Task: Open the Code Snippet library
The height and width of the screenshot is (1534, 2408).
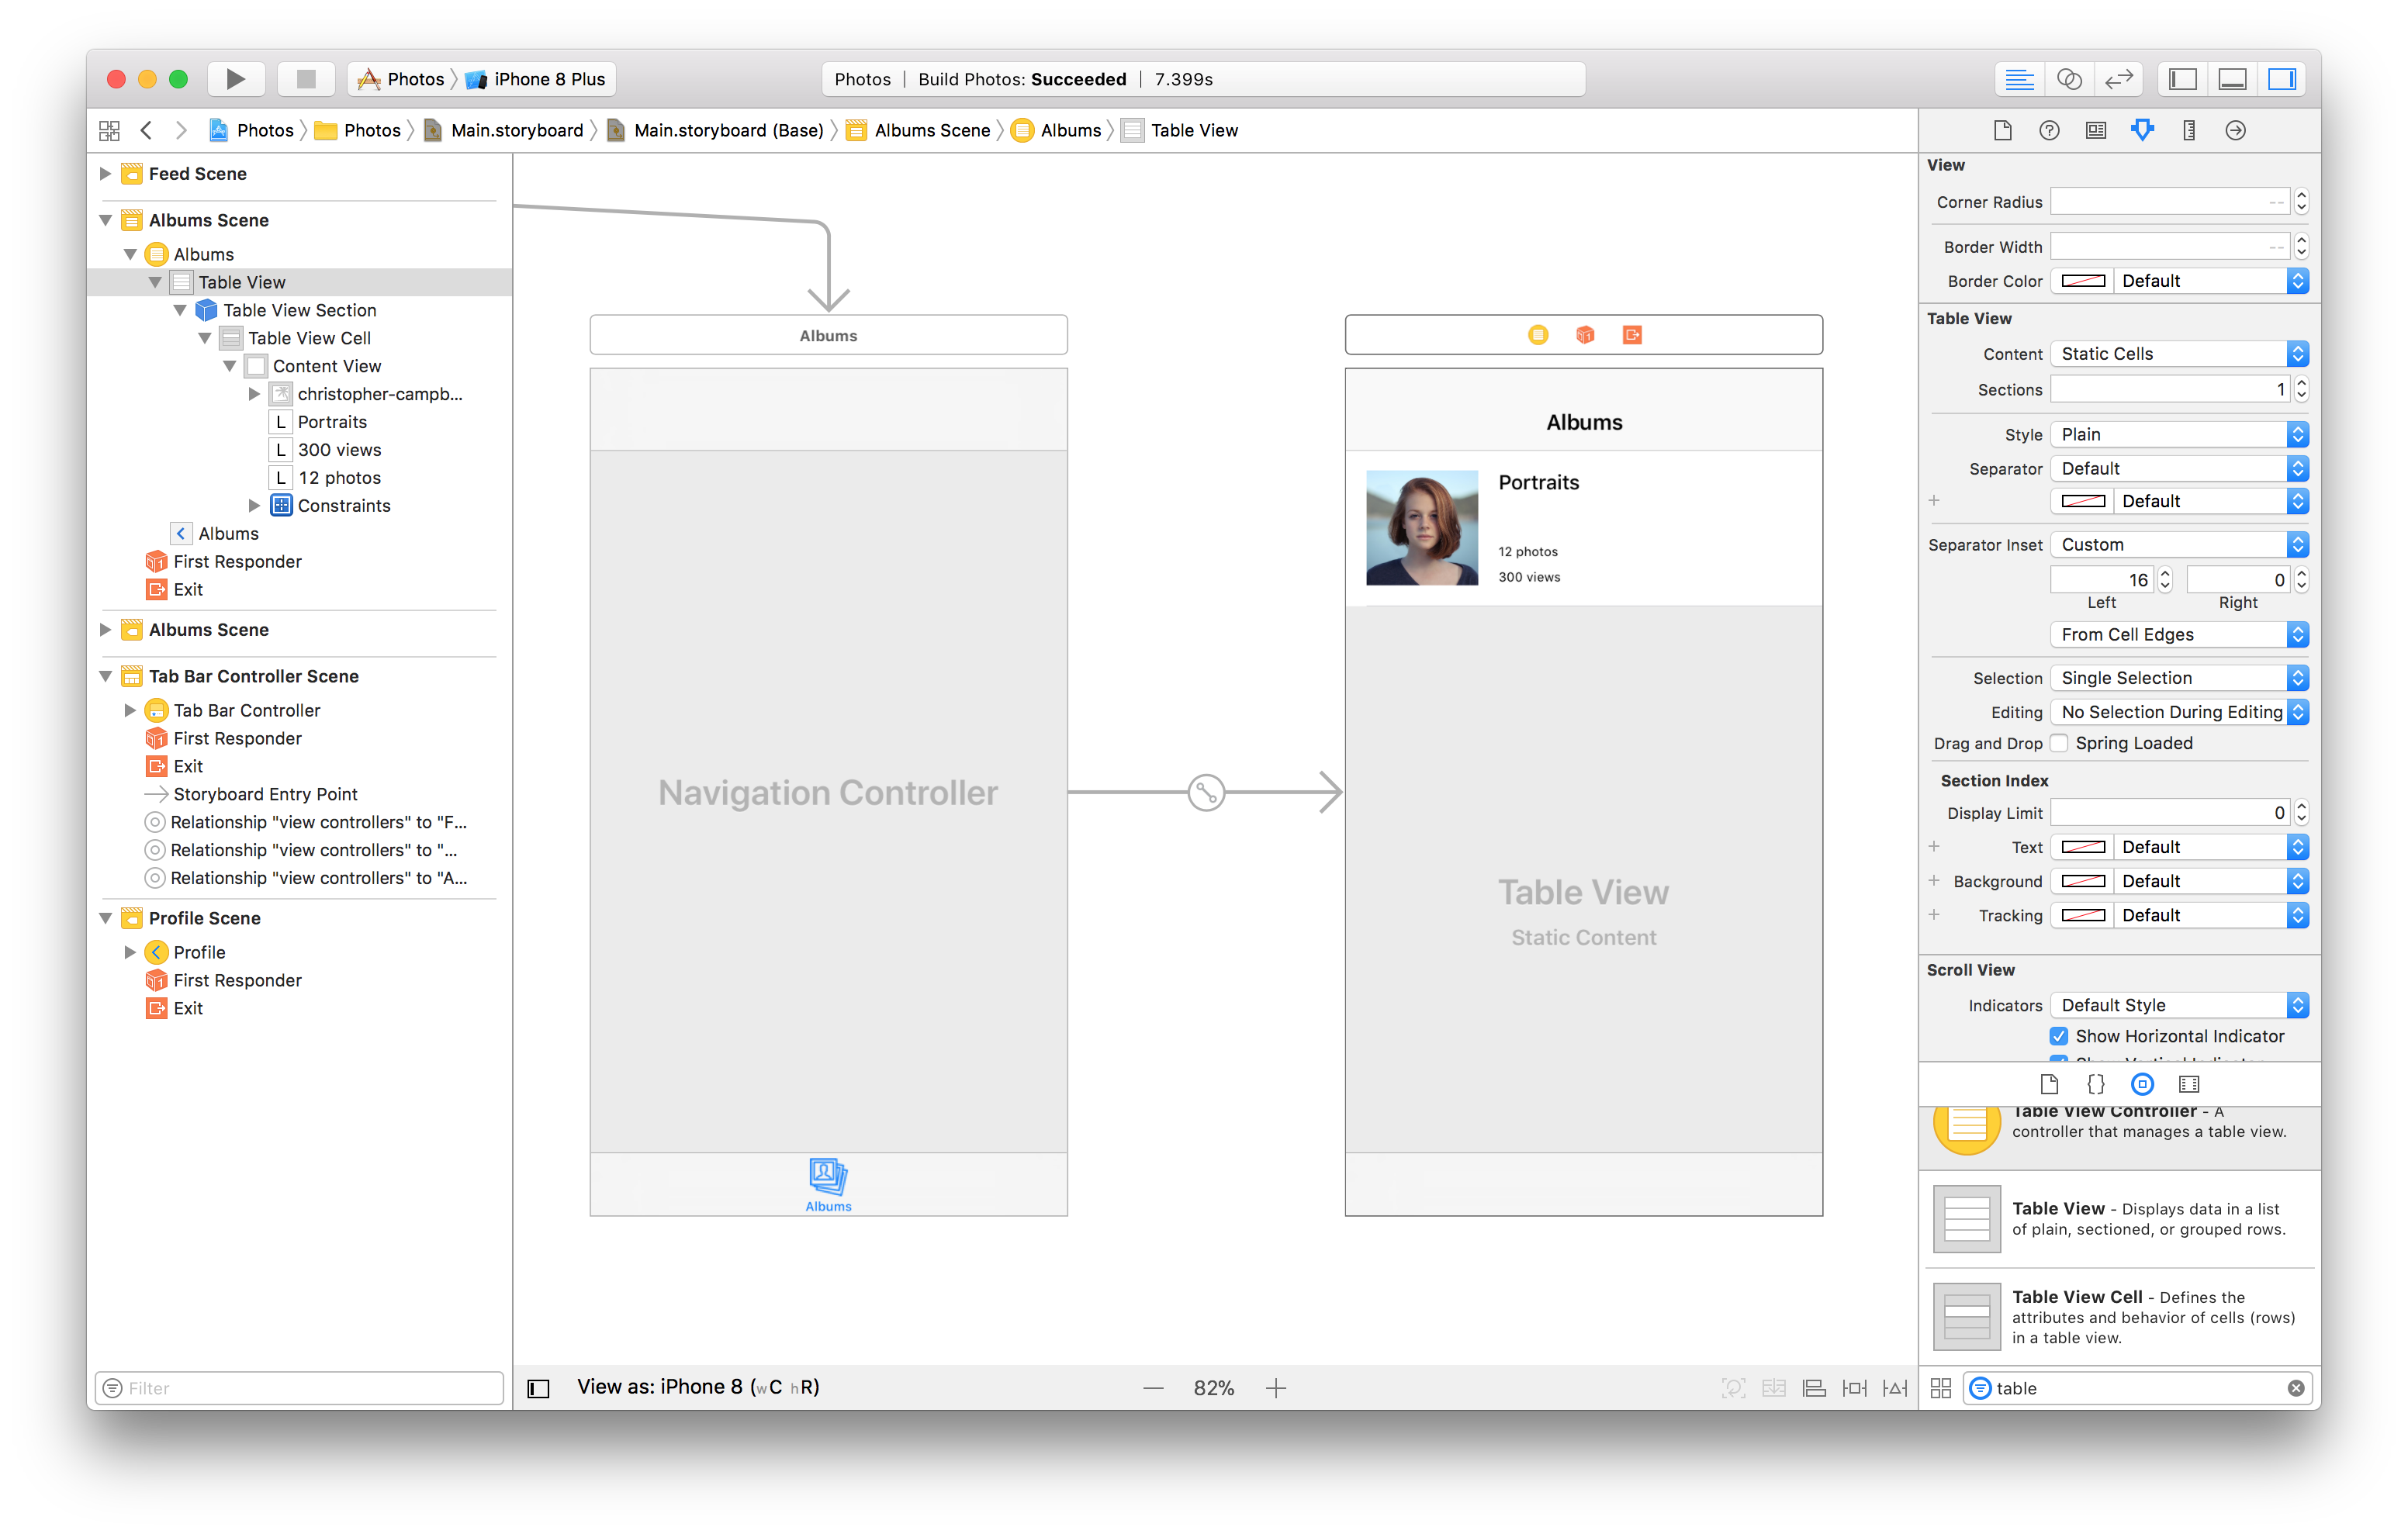Action: [x=2096, y=1083]
